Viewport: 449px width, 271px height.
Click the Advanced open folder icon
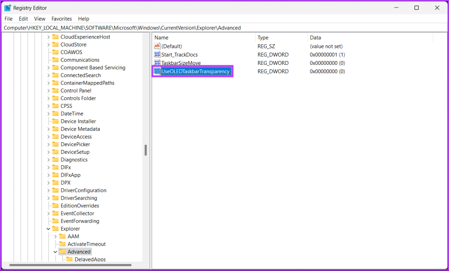(x=62, y=252)
